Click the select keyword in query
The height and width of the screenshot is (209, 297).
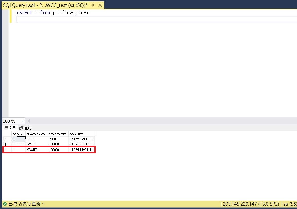click(x=24, y=13)
